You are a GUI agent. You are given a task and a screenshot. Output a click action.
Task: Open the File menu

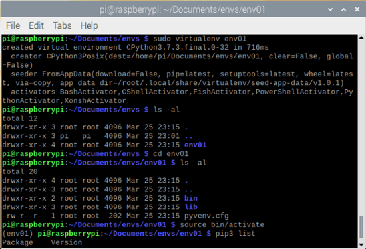point(13,25)
